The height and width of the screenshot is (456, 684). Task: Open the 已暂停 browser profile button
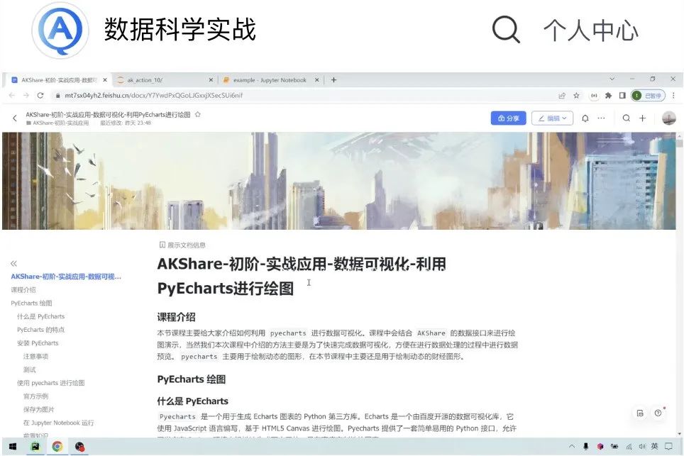(648, 96)
